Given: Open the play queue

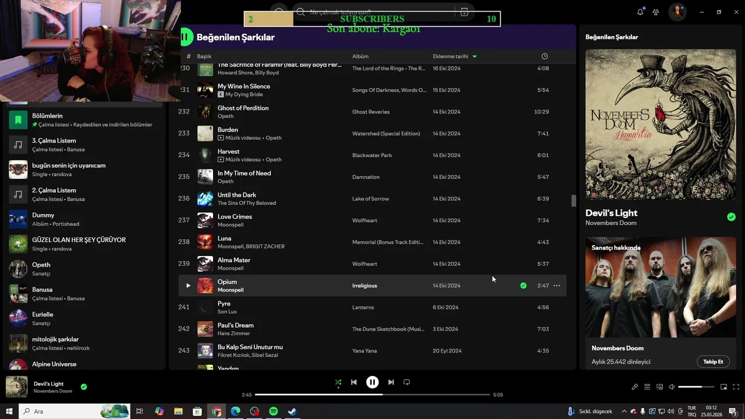Looking at the screenshot, I should 647,387.
